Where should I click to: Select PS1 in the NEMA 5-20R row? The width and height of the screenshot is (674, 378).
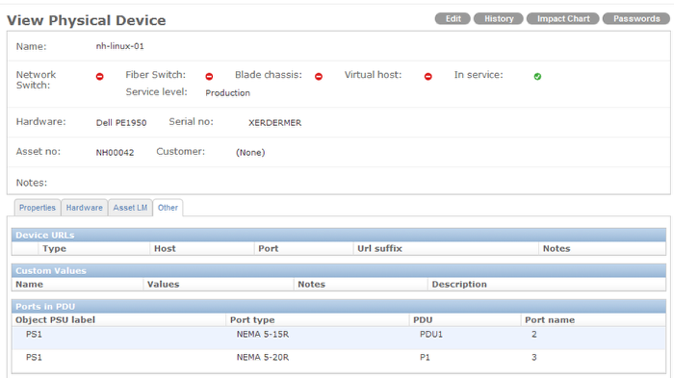click(34, 357)
